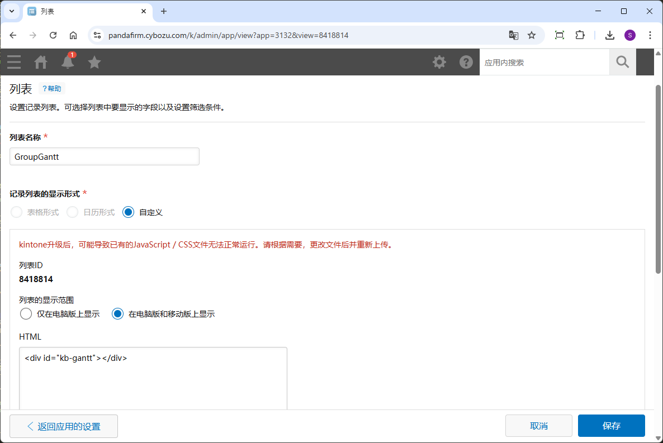Open Chrome's three-dot menu
Image resolution: width=663 pixels, height=443 pixels.
pos(650,35)
